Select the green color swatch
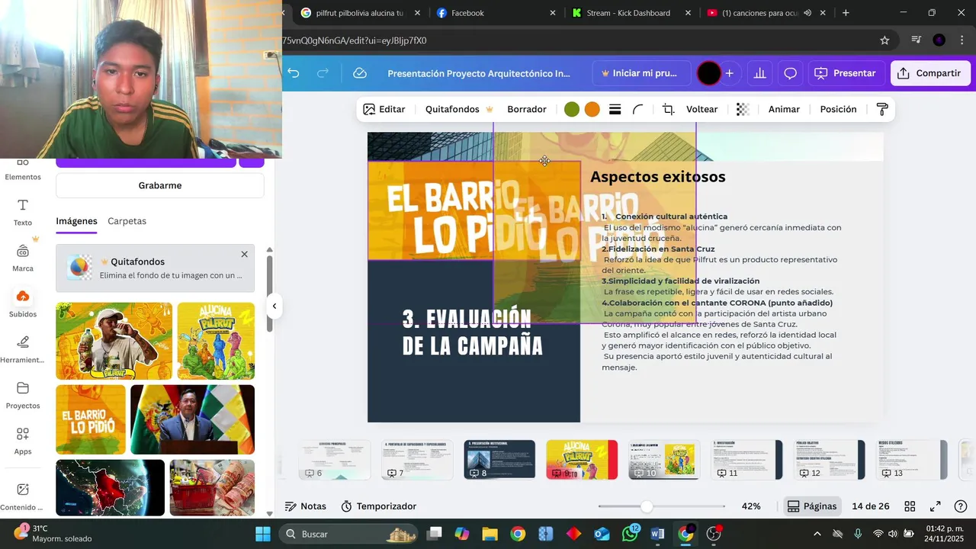The height and width of the screenshot is (549, 976). coord(572,109)
